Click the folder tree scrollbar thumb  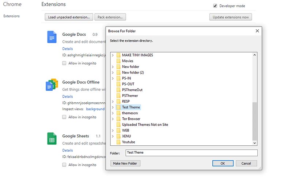point(254,121)
